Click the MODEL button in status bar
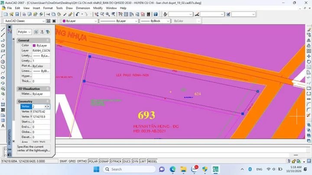The width and height of the screenshot is (312, 175). pyautogui.click(x=153, y=161)
